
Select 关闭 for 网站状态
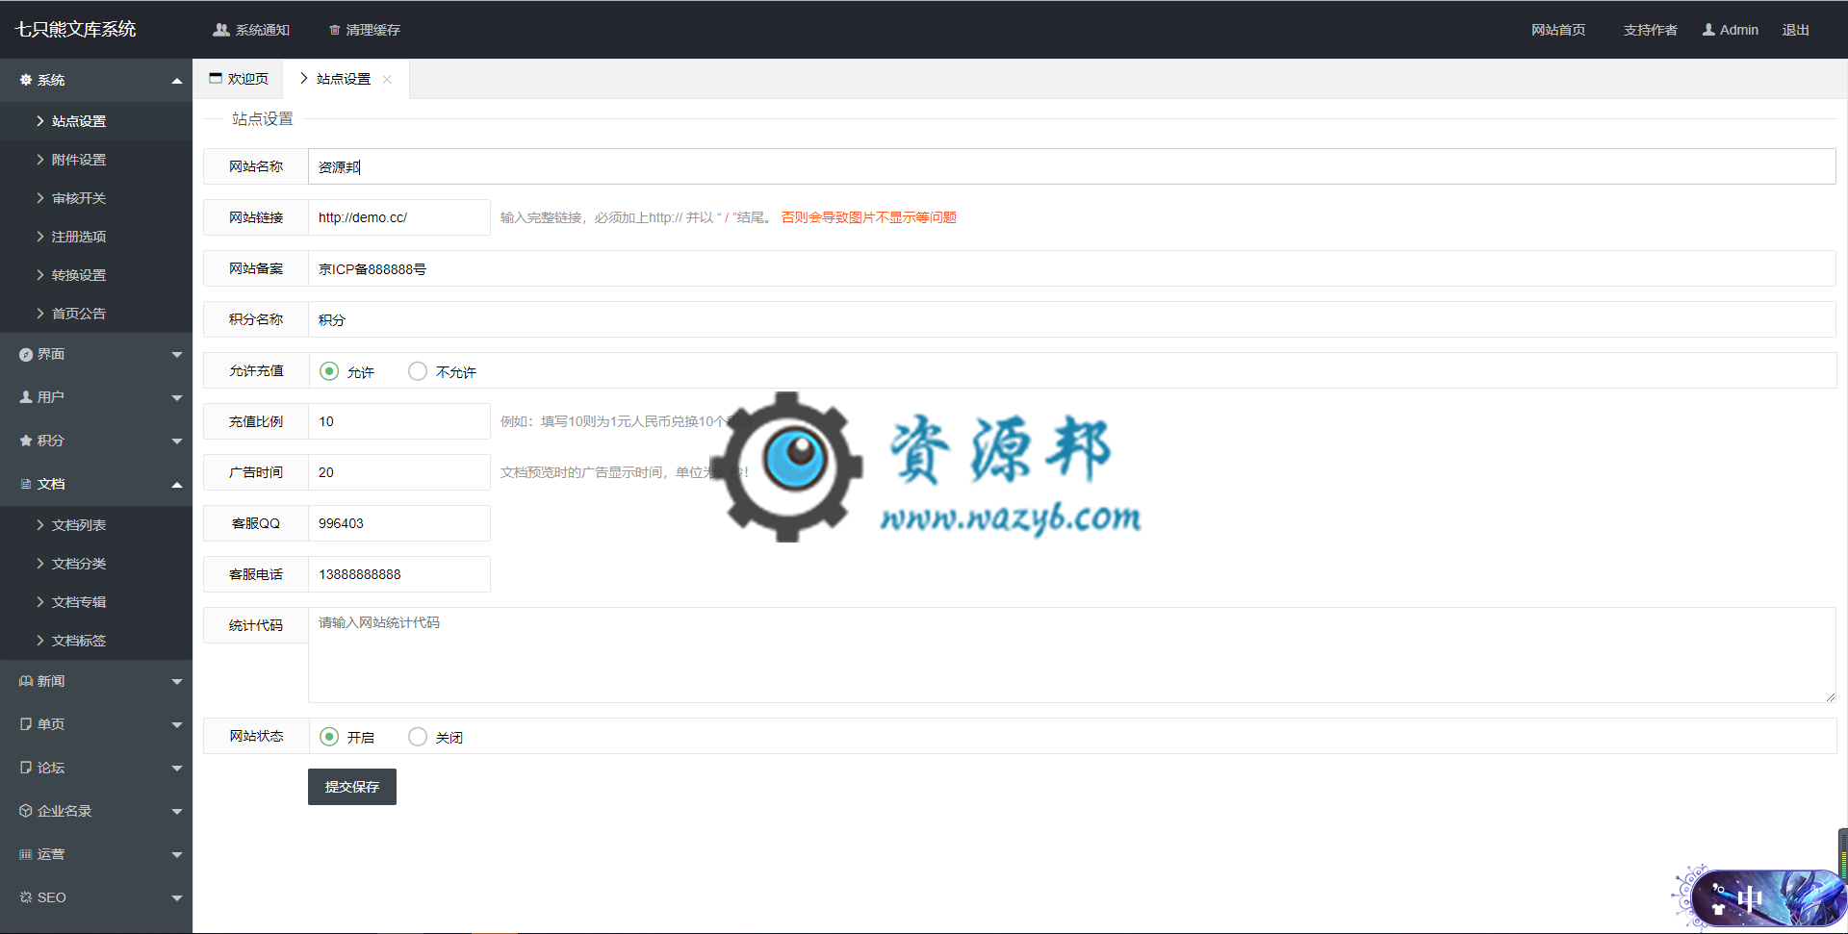pos(418,737)
